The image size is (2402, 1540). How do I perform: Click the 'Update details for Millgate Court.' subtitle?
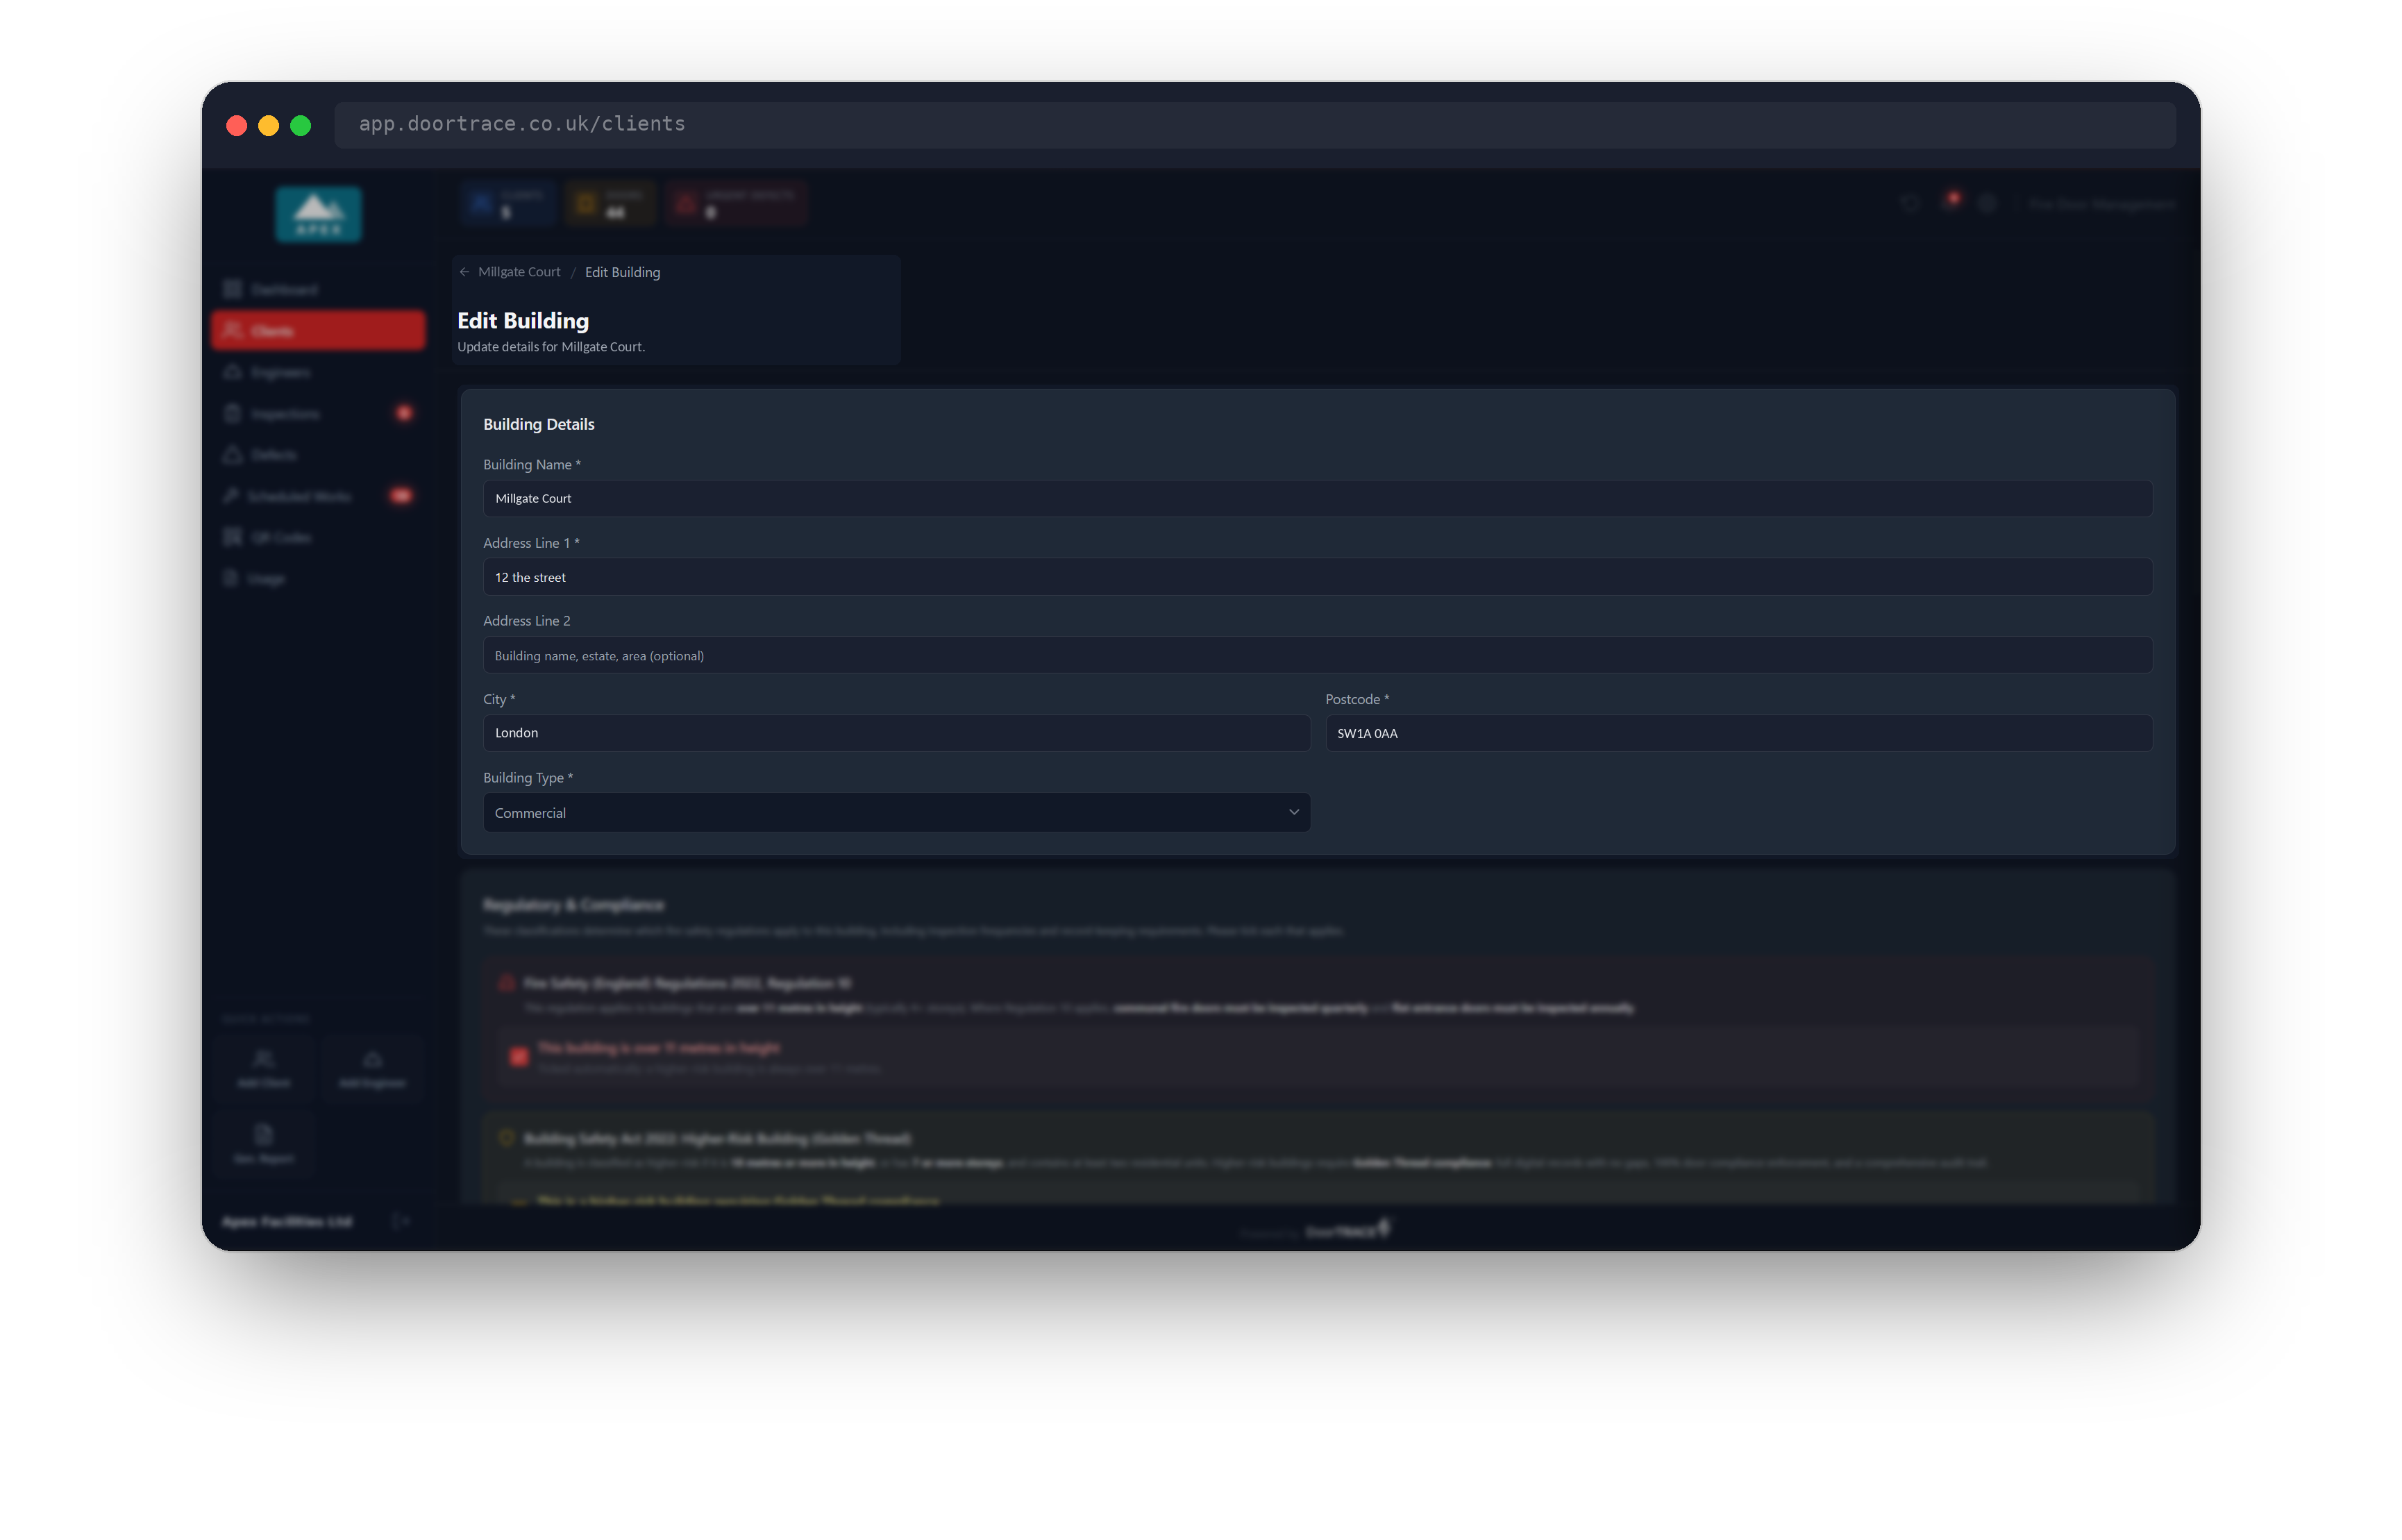551,347
